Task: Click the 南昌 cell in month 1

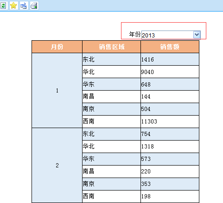Action: coord(112,97)
